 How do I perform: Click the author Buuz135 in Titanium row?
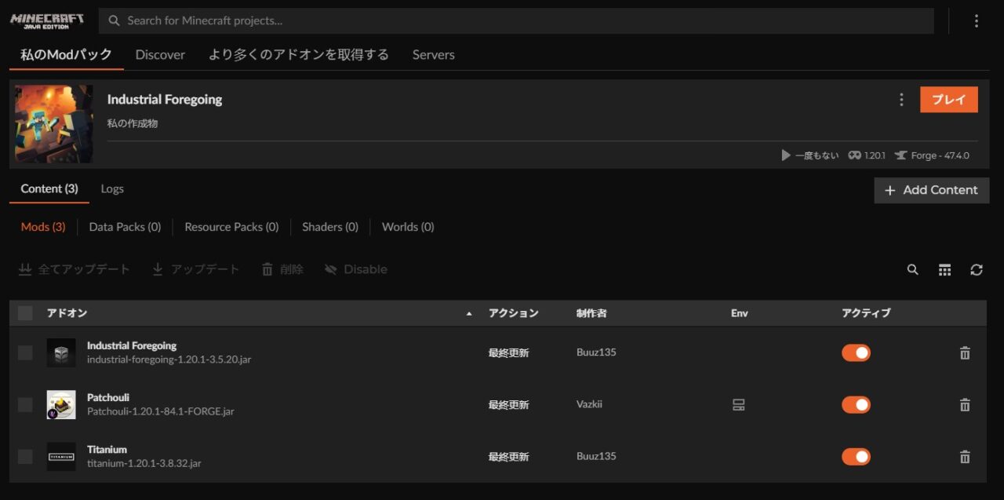point(596,457)
